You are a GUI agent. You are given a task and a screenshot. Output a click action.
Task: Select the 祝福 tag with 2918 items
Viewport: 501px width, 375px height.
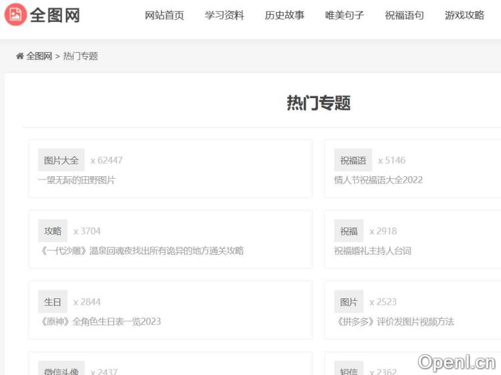[349, 231]
